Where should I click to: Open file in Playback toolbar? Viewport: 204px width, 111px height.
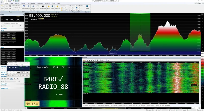point(84,60)
